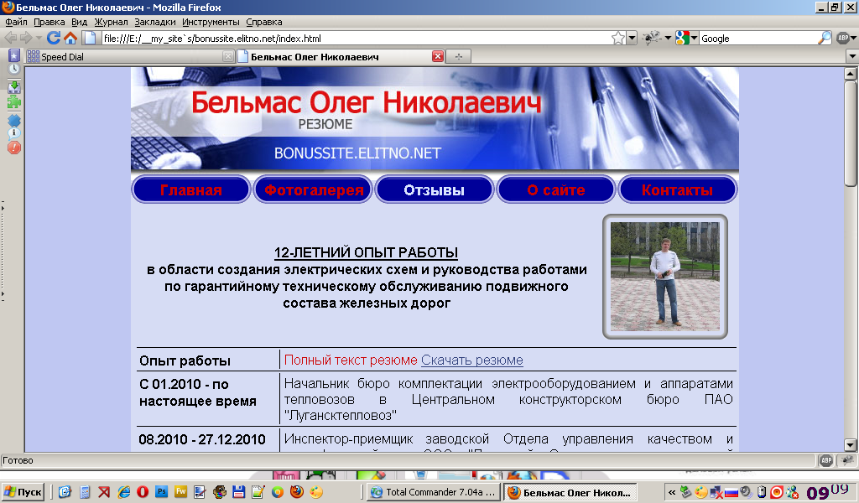Screen dimensions: 859x503
Task: Go forward one page
Action: click(x=25, y=38)
